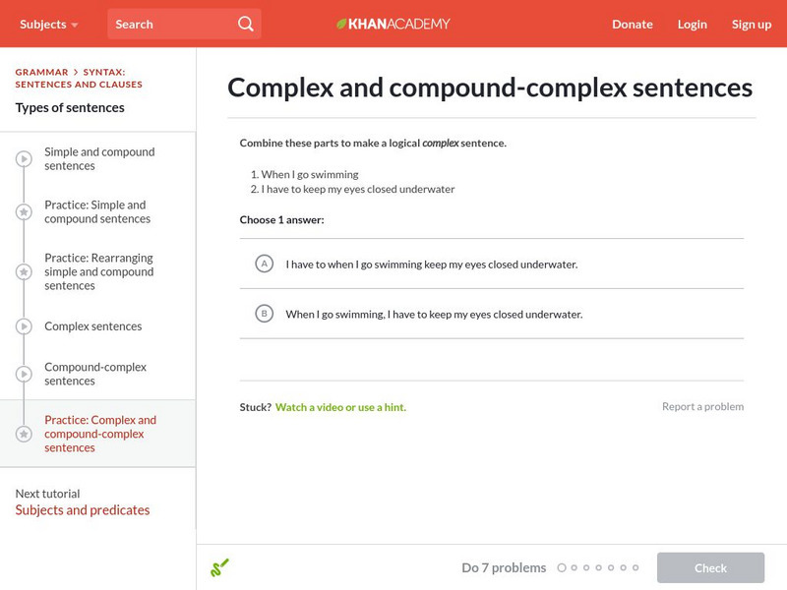
Task: Select answer choice B radio button
Action: click(x=264, y=314)
